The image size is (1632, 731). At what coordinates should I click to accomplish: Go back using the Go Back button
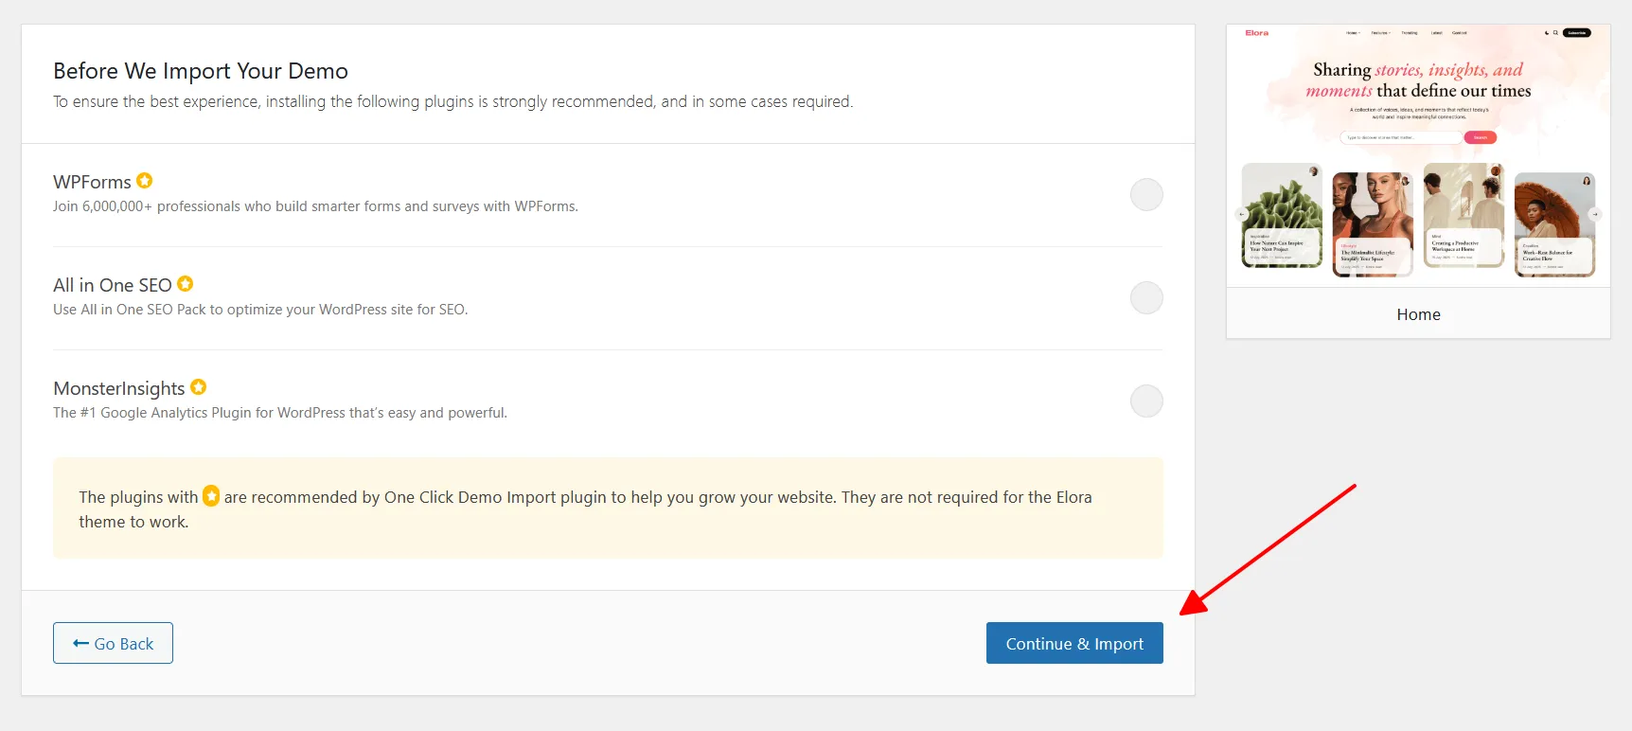113,643
